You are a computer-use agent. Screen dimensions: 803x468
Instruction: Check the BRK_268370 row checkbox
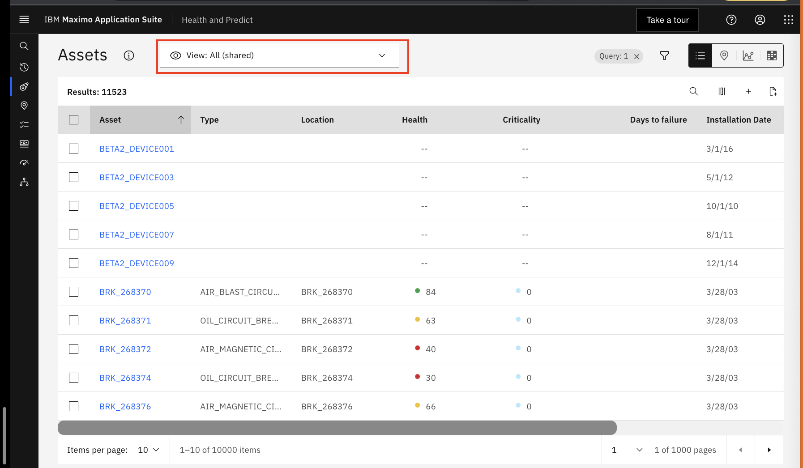point(74,292)
